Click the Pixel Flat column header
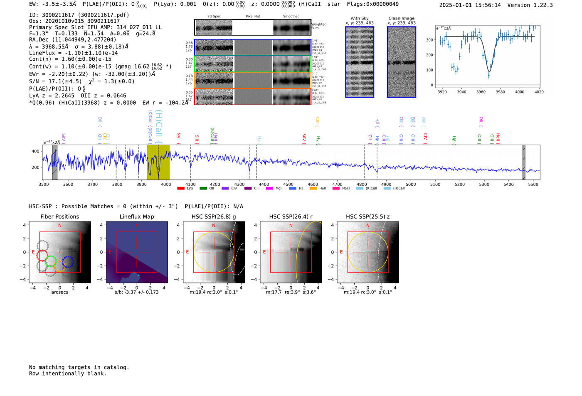 (x=253, y=17)
